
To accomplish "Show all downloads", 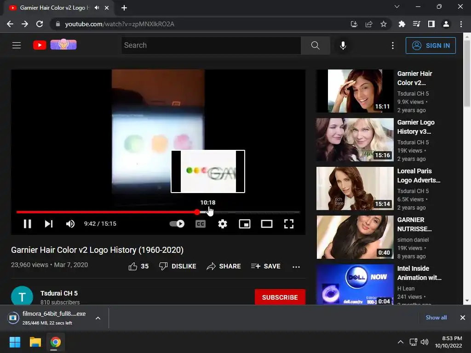I will coord(436,317).
